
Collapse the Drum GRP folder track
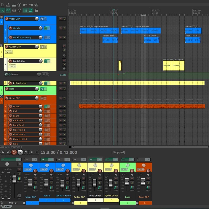(1, 96)
